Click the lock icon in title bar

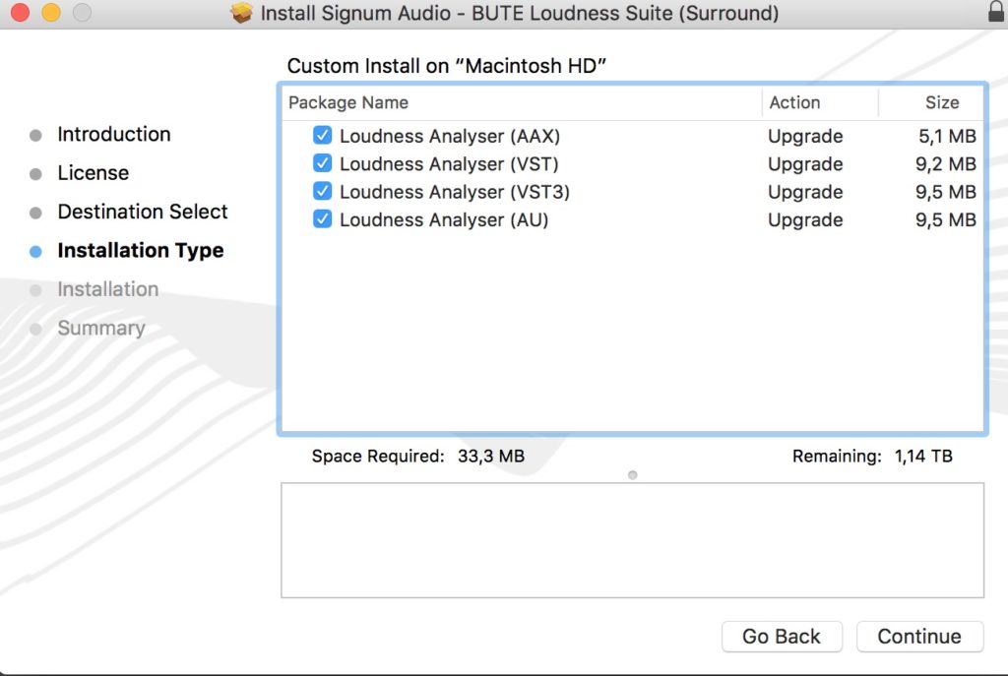(x=996, y=12)
